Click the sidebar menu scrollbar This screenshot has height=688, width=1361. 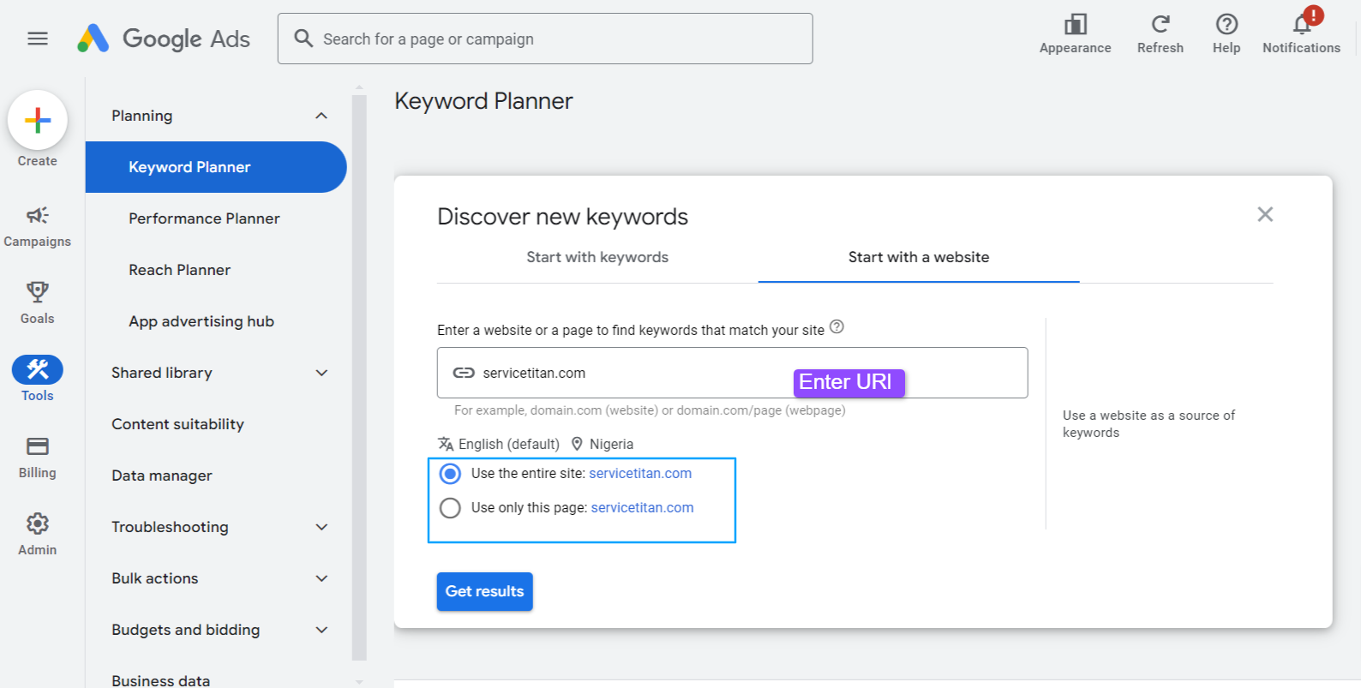pyautogui.click(x=359, y=377)
